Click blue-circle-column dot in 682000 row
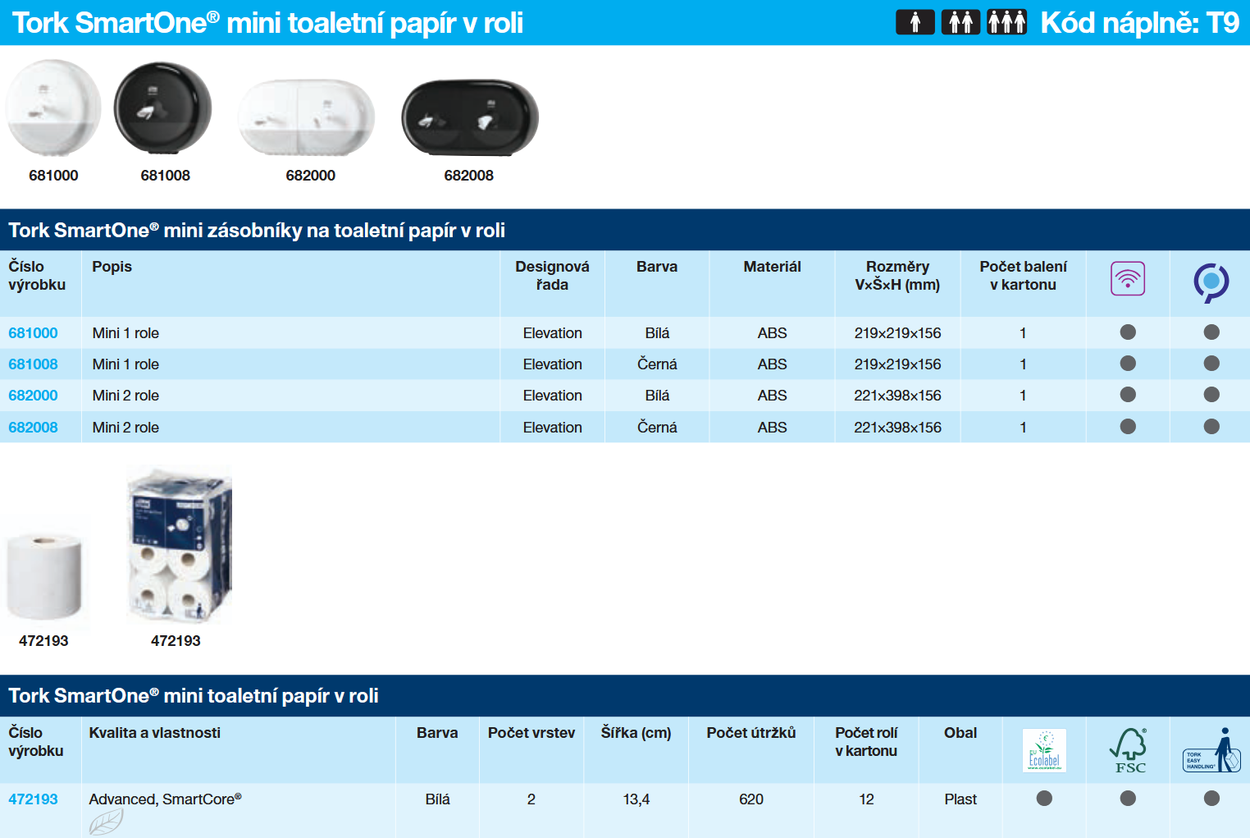 (x=1211, y=394)
